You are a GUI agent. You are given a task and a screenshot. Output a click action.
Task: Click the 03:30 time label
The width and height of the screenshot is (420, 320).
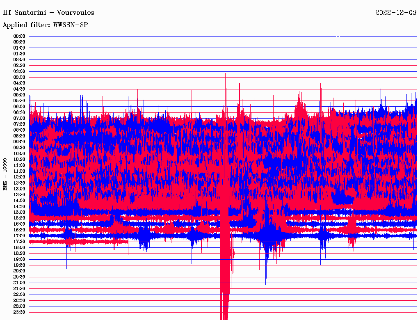[19, 77]
